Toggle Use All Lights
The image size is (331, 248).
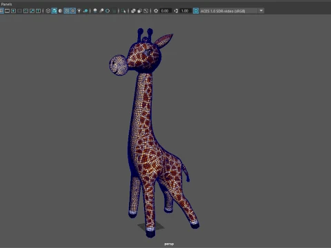tap(79, 11)
